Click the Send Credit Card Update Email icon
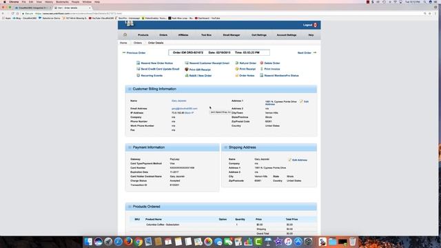 pos(138,69)
